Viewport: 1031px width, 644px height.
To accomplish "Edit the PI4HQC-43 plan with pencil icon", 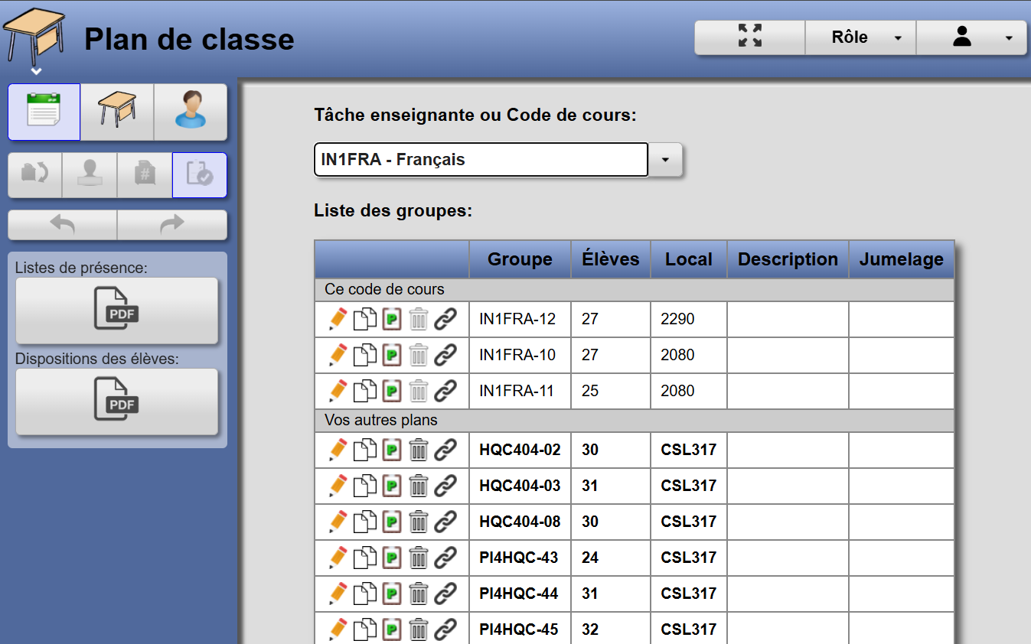I will 338,558.
